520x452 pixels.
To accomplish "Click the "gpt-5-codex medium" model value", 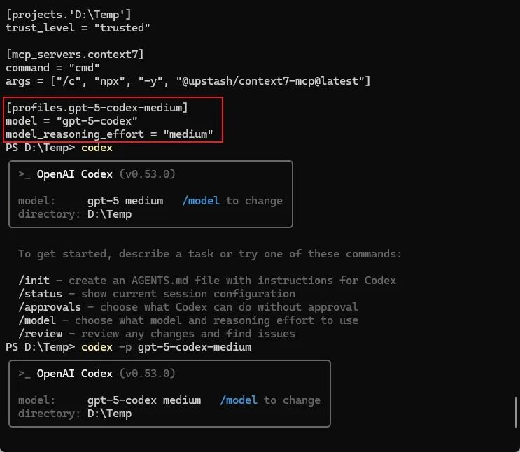I will coord(144,400).
